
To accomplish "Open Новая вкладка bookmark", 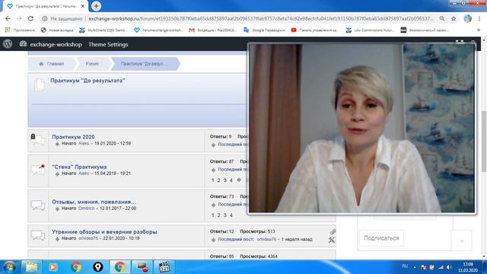I will point(57,30).
